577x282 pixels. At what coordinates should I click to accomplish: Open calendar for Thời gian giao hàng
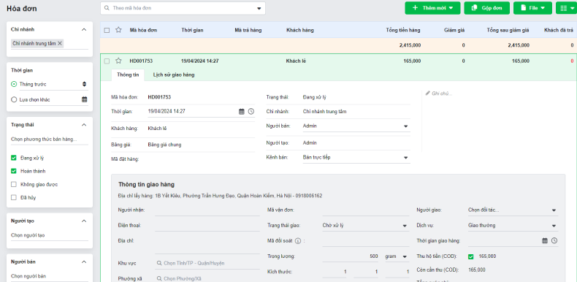(545, 241)
